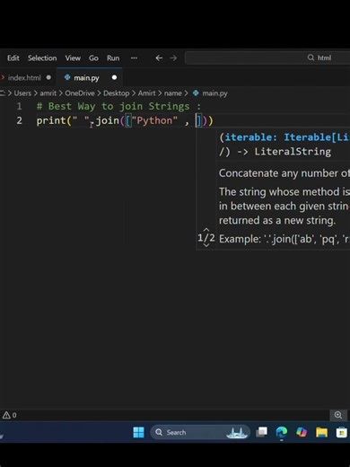Click line number 2 in the gutter
Viewport: 350px width, 467px height.
click(19, 120)
